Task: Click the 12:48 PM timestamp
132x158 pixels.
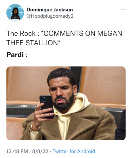Action: coord(17,151)
